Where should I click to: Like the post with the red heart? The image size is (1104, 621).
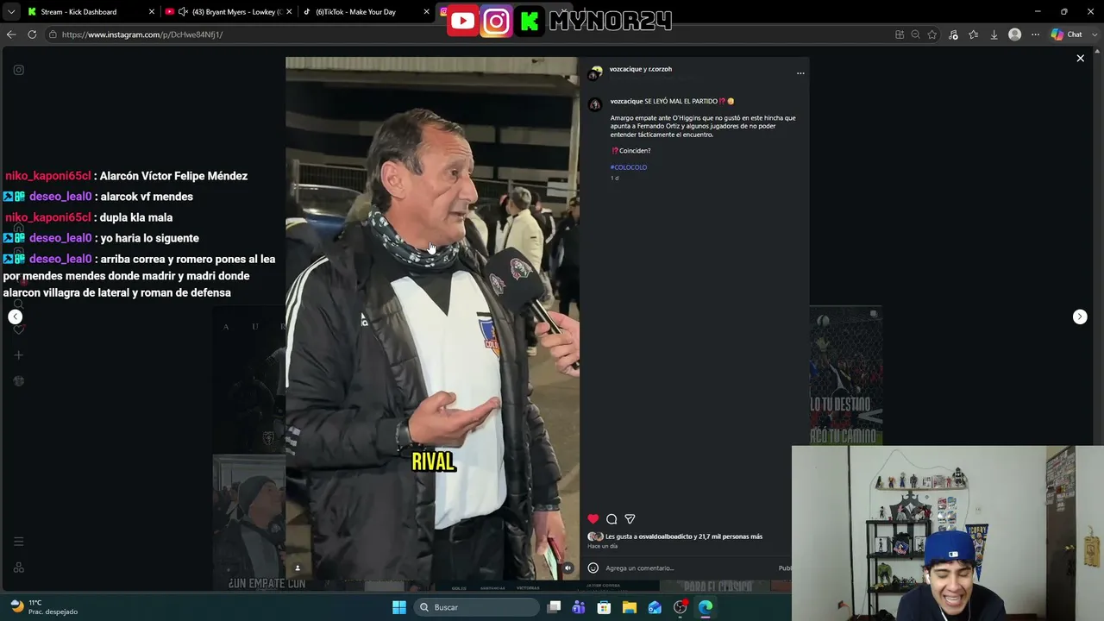click(x=593, y=519)
